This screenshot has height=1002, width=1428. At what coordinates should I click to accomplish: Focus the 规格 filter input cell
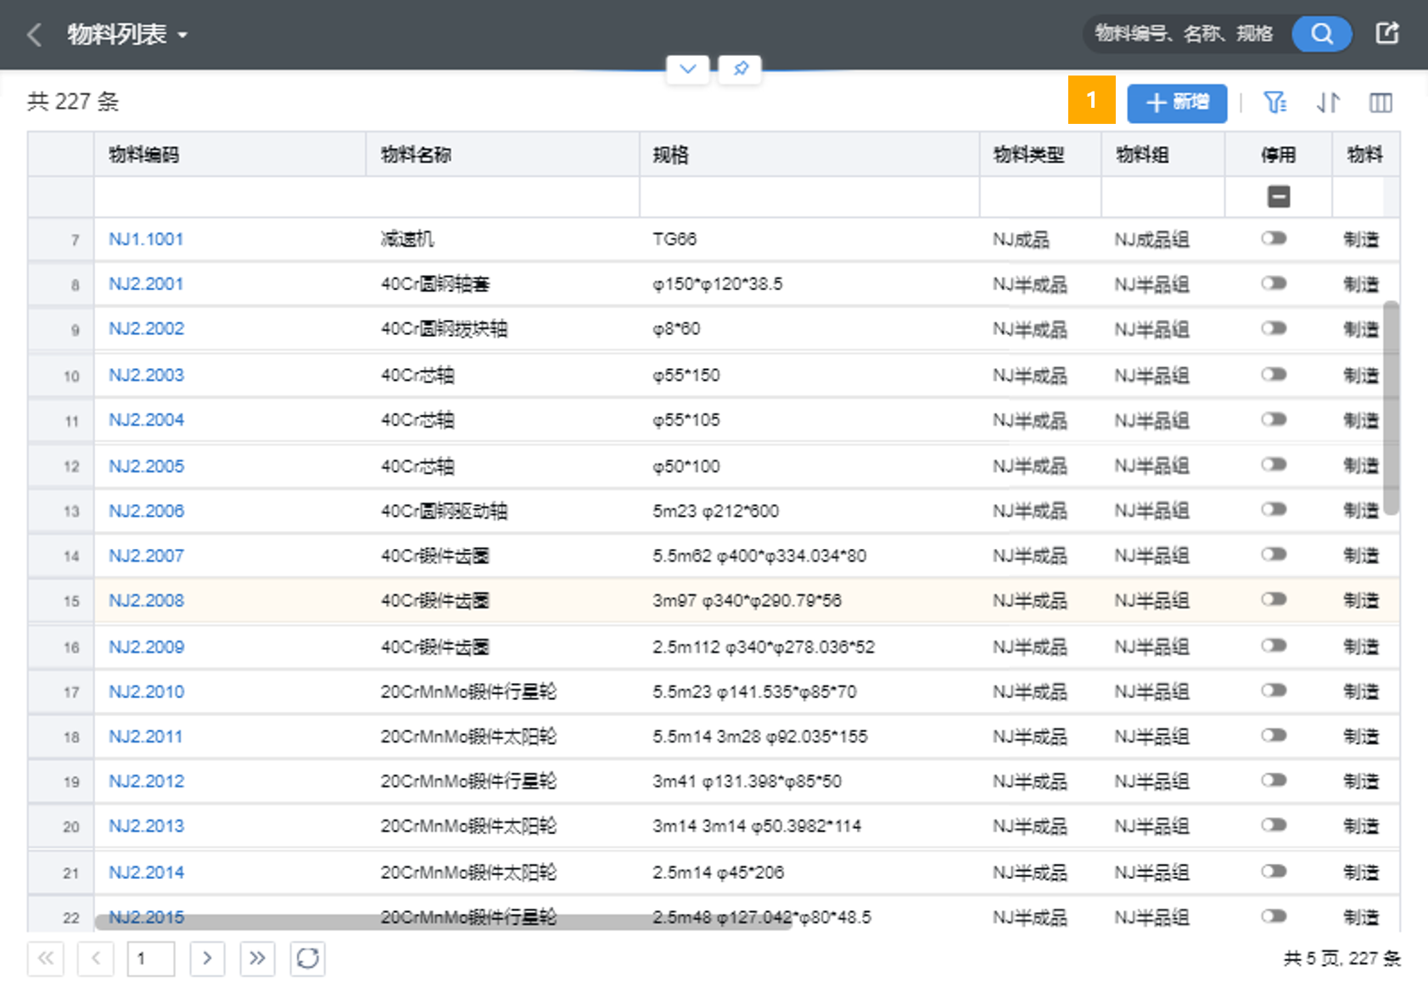pyautogui.click(x=809, y=197)
